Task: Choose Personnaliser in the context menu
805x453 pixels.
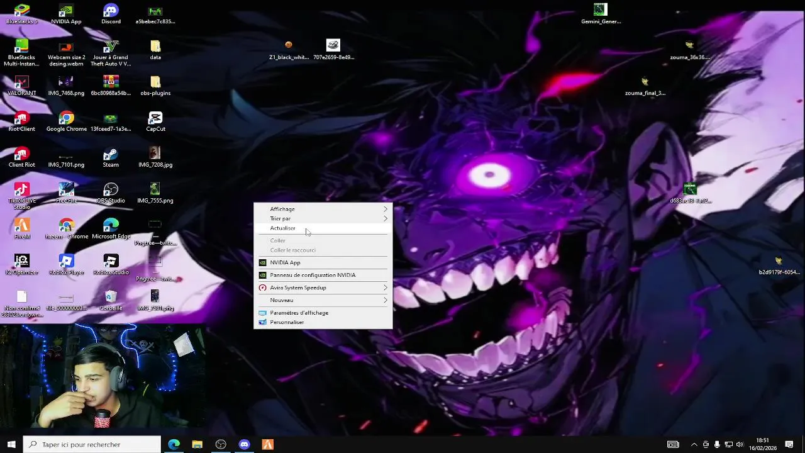Action: tap(323, 322)
